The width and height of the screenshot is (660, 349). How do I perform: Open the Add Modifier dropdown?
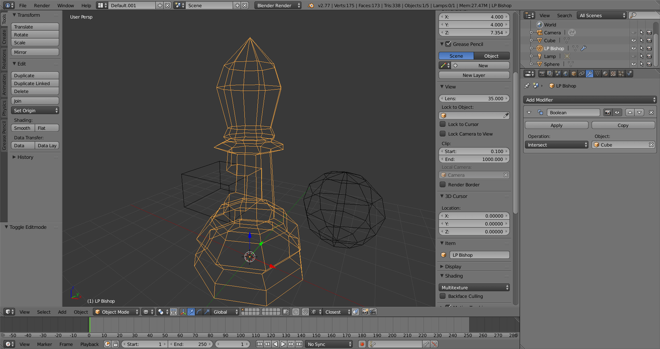[x=589, y=100]
